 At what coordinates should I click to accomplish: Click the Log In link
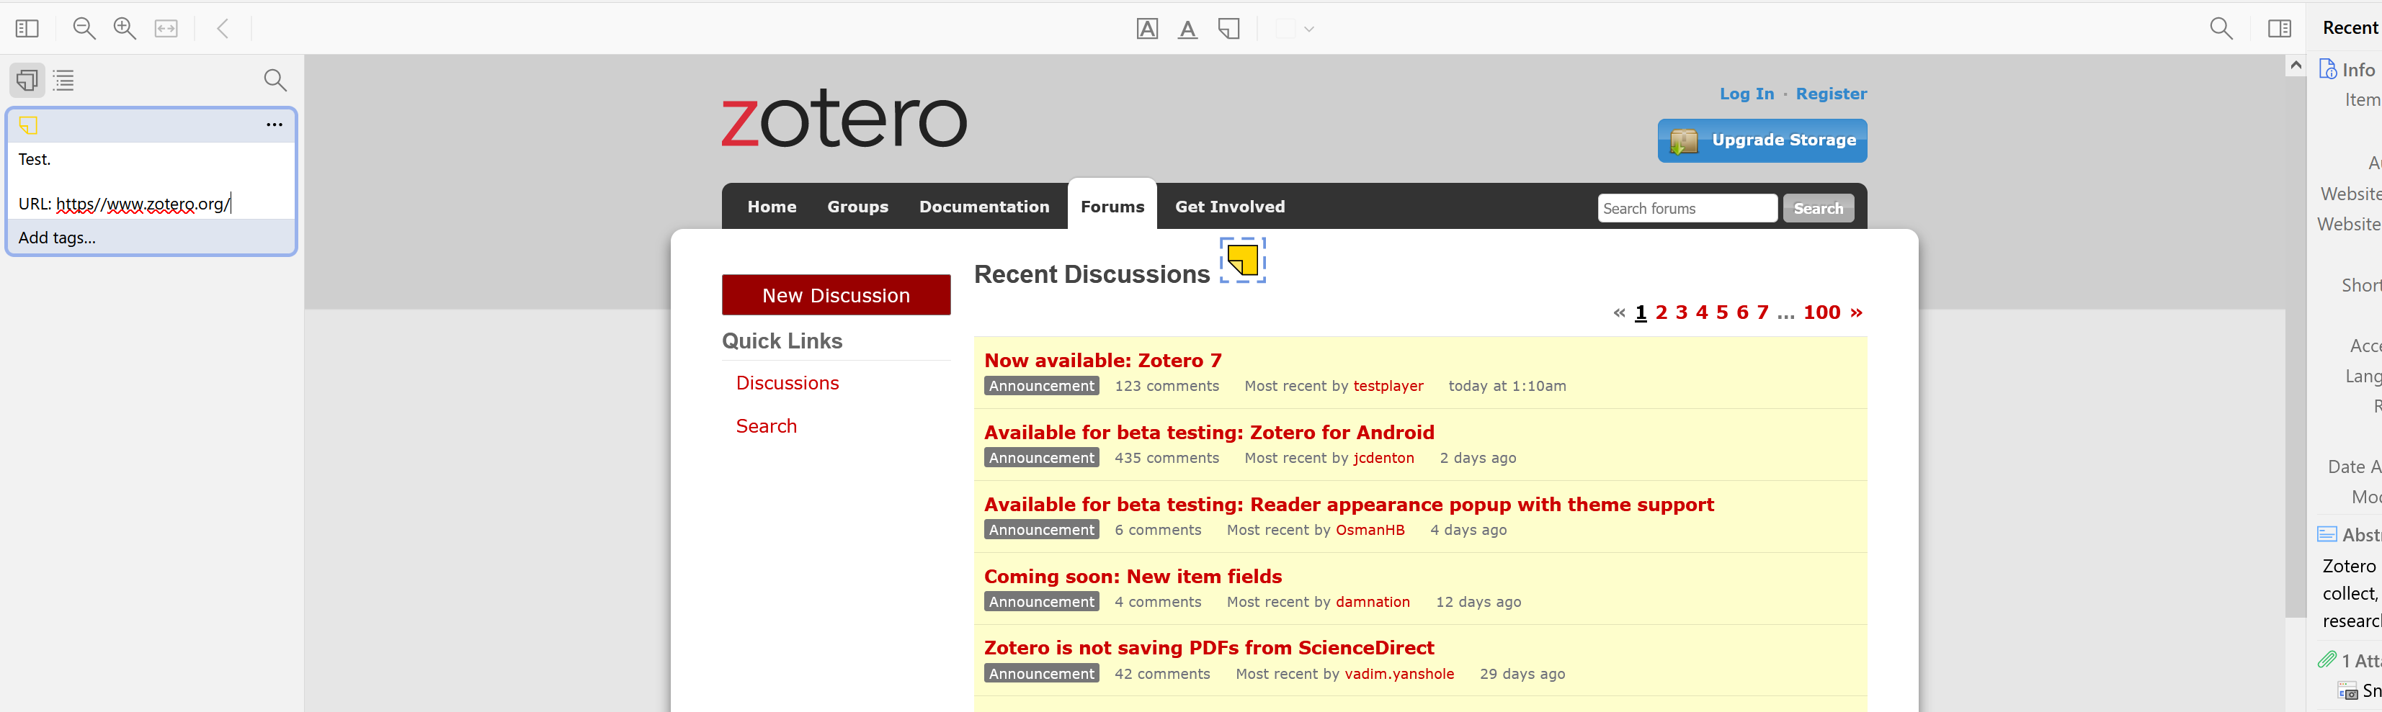pyautogui.click(x=1746, y=94)
